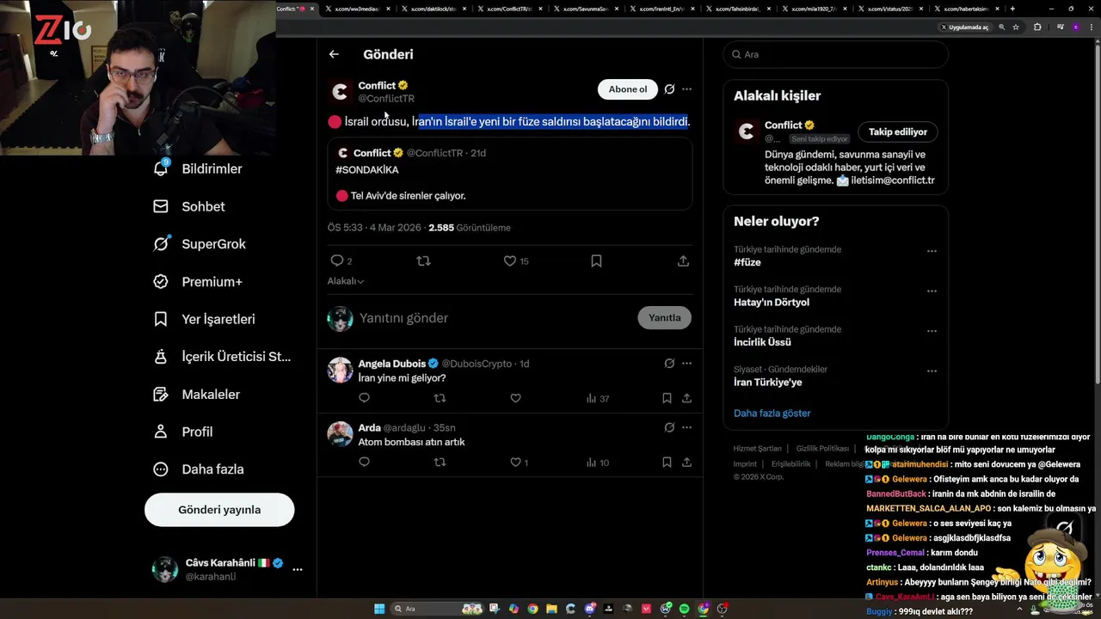This screenshot has height=619, width=1101.
Task: Bookmark Angela Dubois's reply
Action: tap(667, 398)
